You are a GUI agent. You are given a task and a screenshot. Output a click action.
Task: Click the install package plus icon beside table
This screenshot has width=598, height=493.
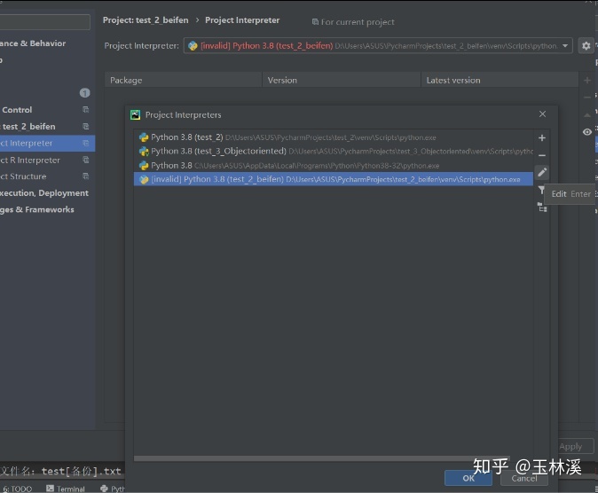pos(587,80)
